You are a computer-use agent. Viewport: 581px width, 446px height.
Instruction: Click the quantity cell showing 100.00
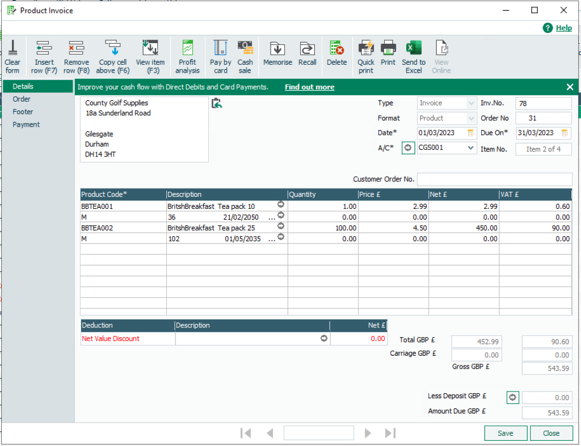click(323, 228)
